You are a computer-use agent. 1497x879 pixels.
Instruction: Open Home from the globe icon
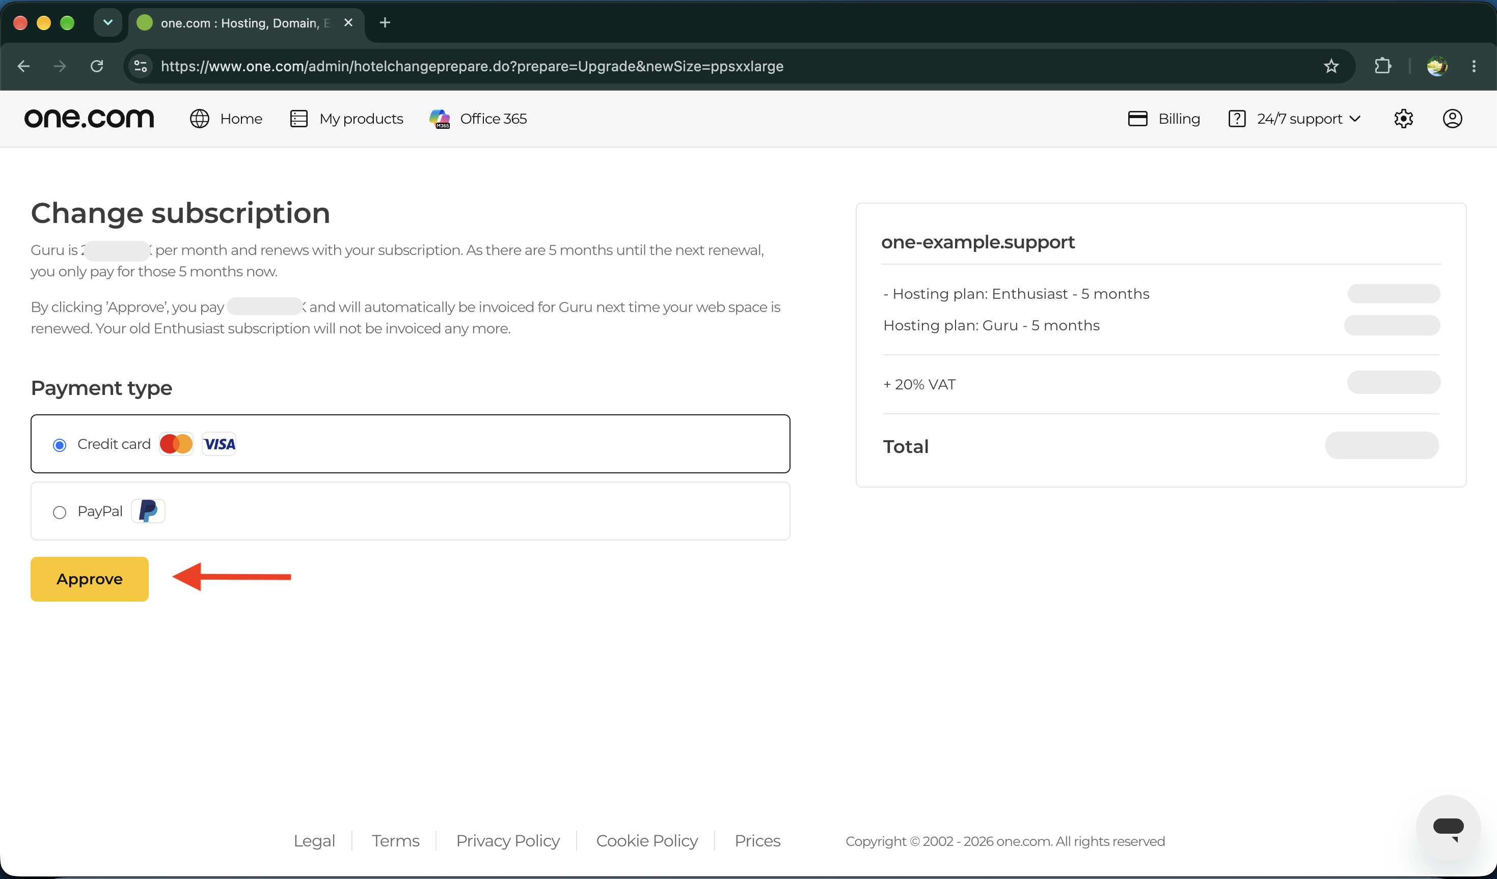226,119
